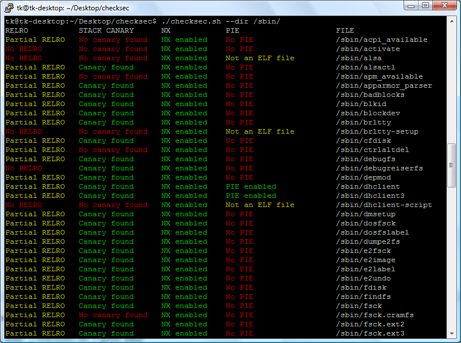This screenshot has width=461, height=343.
Task: Click 'No RELRO' in the activate row
Action: tap(24, 49)
